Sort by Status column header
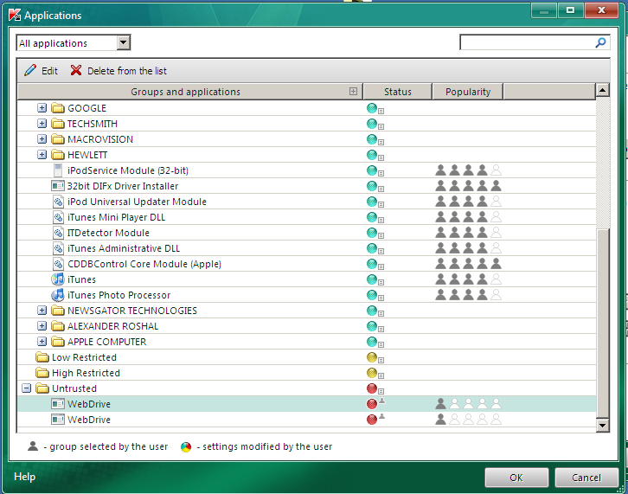Image resolution: width=628 pixels, height=494 pixels. [397, 92]
